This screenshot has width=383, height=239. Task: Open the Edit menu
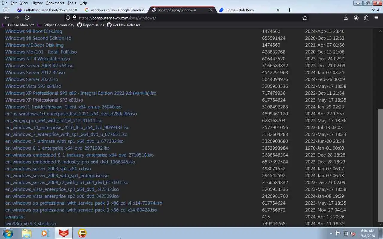14,3
